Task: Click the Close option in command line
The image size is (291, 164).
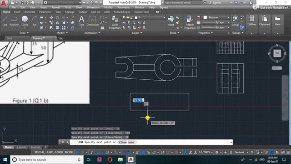Action: click(122, 142)
